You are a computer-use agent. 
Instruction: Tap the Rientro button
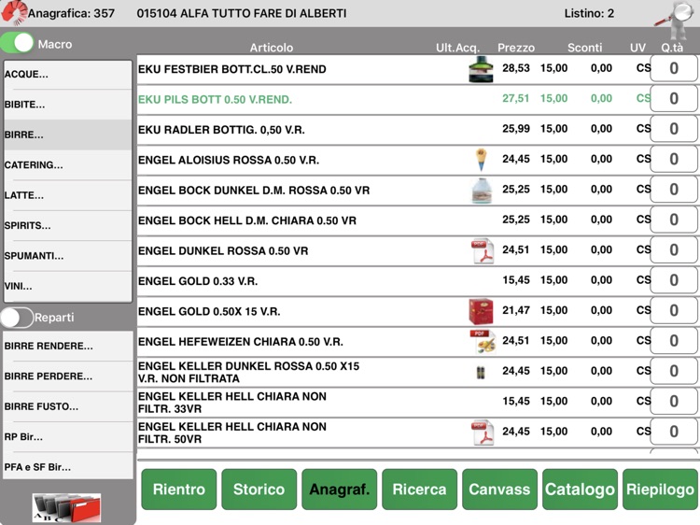click(x=179, y=490)
